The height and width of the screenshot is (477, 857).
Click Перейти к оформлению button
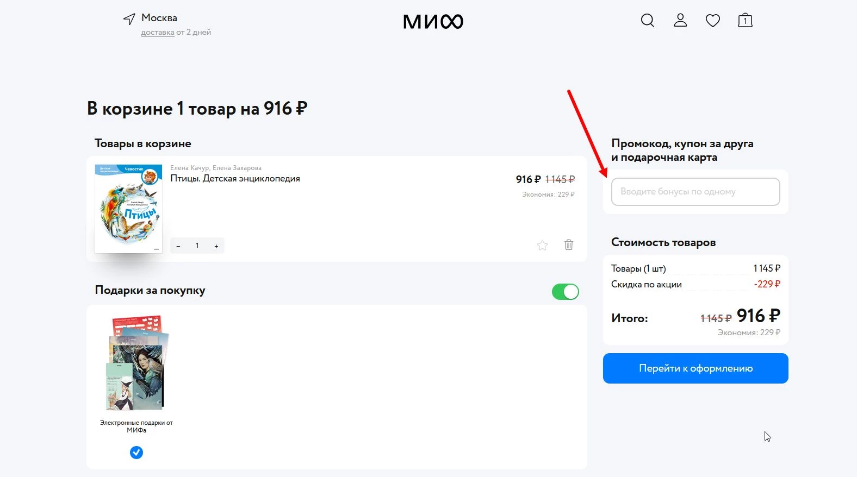click(x=695, y=368)
